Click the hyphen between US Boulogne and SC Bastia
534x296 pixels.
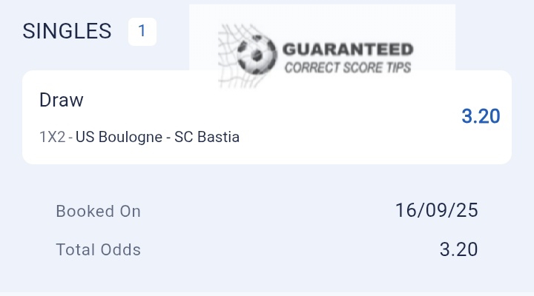pyautogui.click(x=167, y=137)
